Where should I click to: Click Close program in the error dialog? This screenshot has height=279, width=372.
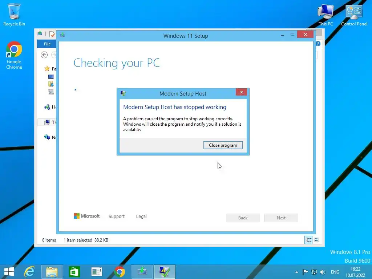(223, 145)
